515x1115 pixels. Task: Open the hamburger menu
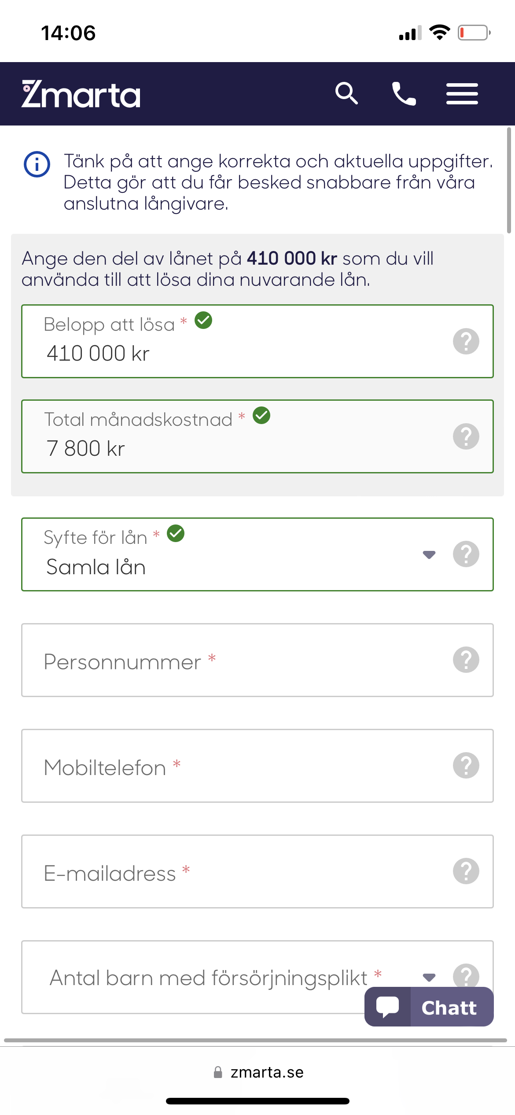tap(462, 93)
